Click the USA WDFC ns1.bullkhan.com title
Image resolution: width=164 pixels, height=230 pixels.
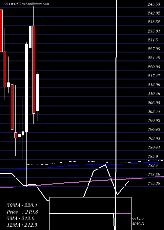pyautogui.click(x=26, y=4)
